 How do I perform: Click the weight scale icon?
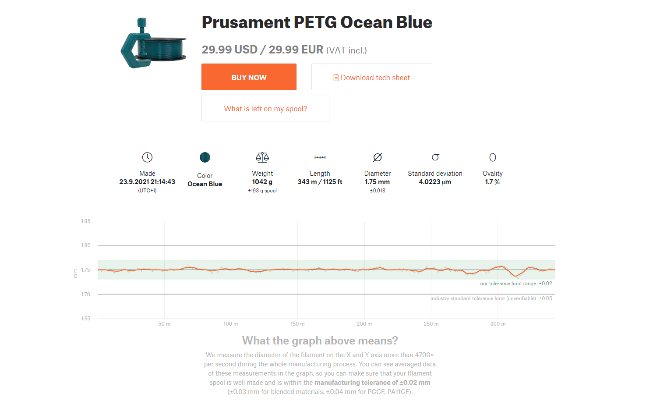point(262,157)
